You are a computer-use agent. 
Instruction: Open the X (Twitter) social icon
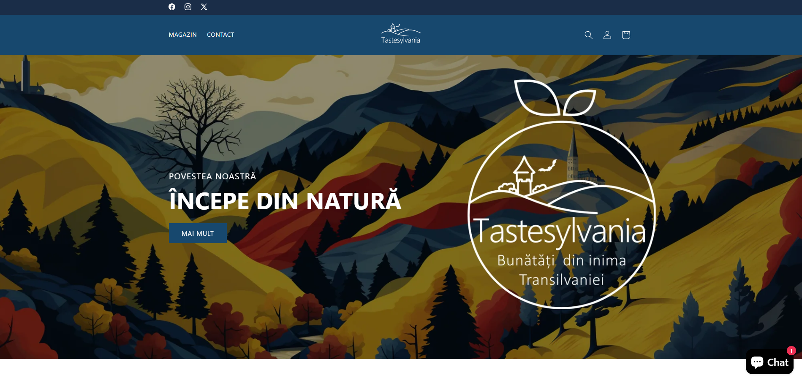(x=204, y=7)
